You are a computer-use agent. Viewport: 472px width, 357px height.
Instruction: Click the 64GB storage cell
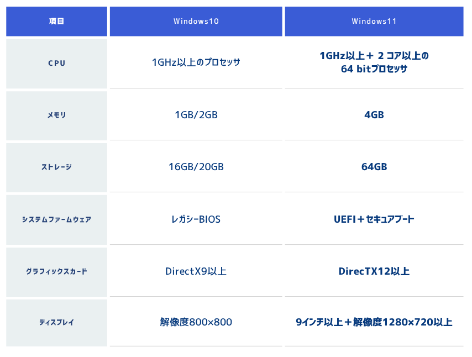pos(374,167)
